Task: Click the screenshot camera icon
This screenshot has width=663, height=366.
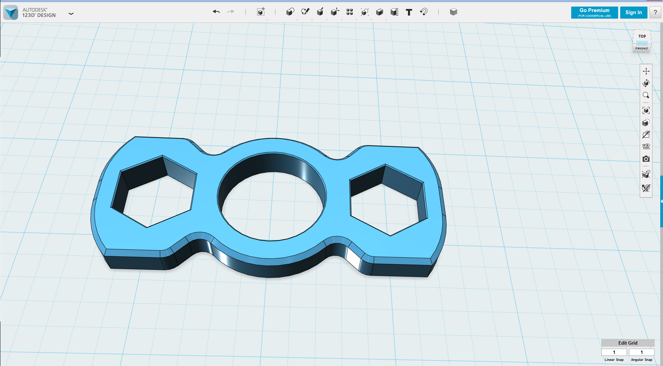Action: tap(646, 159)
